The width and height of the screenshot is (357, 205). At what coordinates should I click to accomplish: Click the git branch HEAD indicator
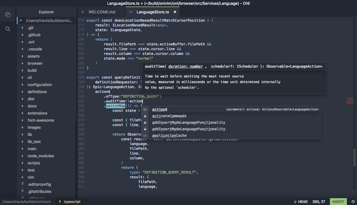point(301,202)
